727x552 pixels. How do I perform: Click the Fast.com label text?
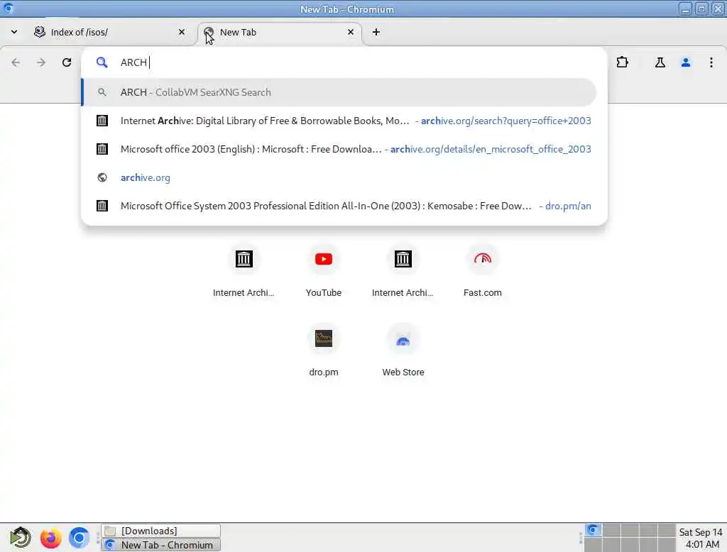482,292
